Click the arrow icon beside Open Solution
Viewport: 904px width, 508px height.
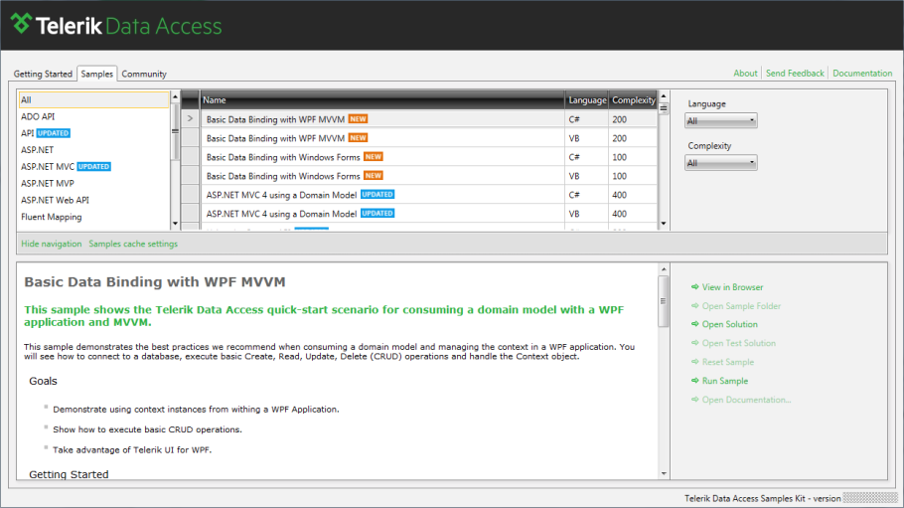tap(694, 324)
